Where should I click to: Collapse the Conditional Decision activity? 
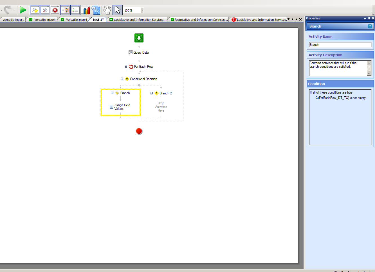(x=122, y=79)
